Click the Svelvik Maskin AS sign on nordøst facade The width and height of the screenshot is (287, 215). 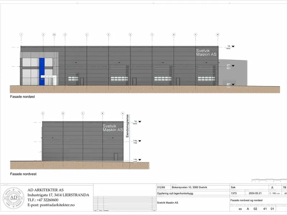point(206,52)
